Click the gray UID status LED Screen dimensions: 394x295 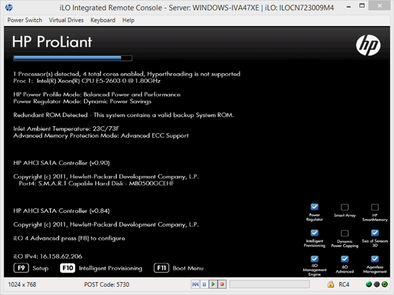[377, 284]
